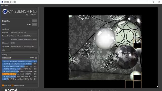Select the Core i7-3930K ranking row
The height and width of the screenshot is (91, 162).
19,64
